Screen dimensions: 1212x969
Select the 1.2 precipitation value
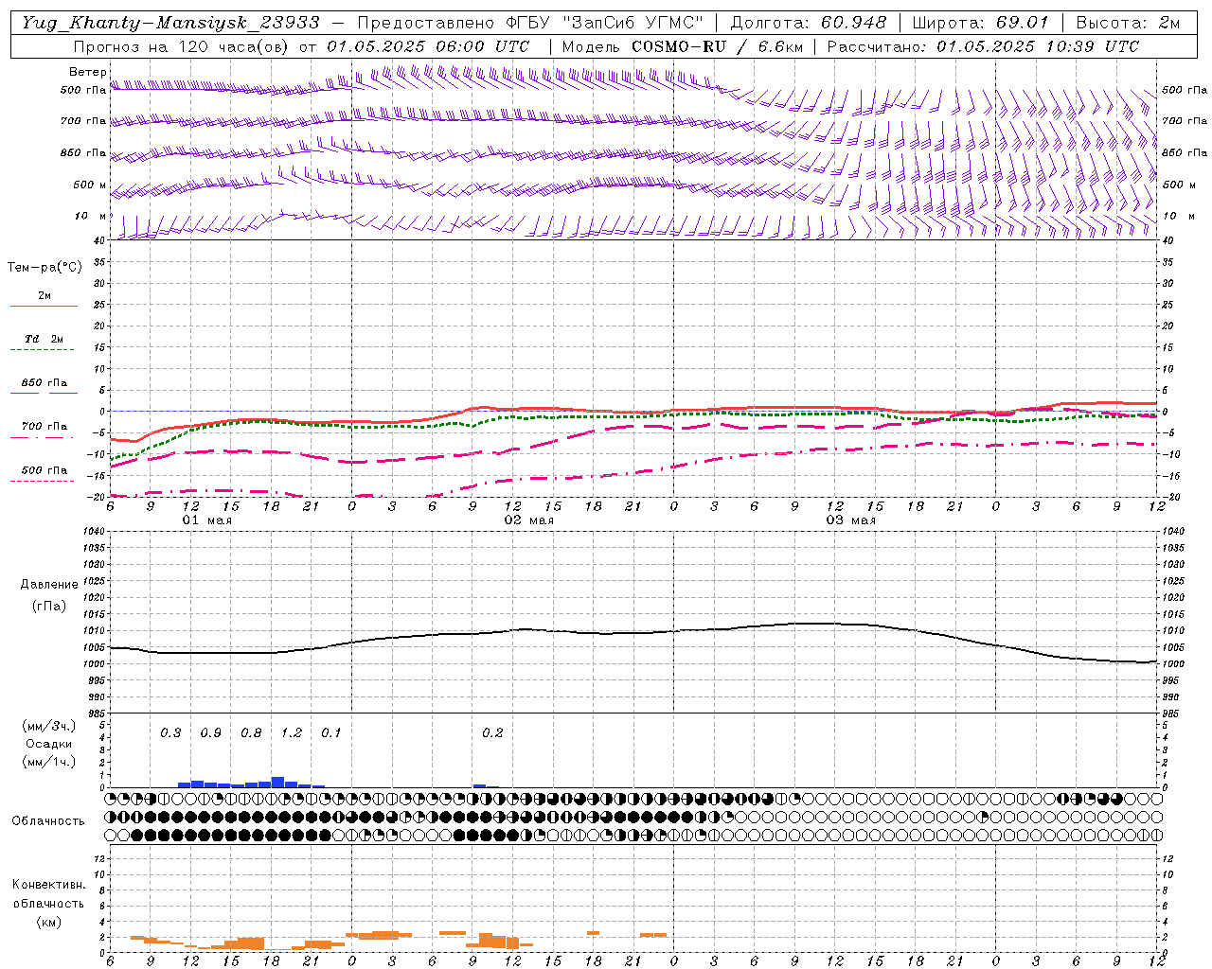coord(292,732)
